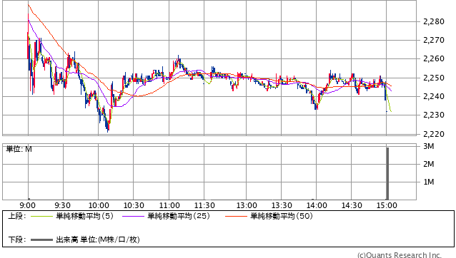Click the 出来高 単位:(M株/口/枚) legend text
Screen dimensions: 456x258
[x=98, y=239]
